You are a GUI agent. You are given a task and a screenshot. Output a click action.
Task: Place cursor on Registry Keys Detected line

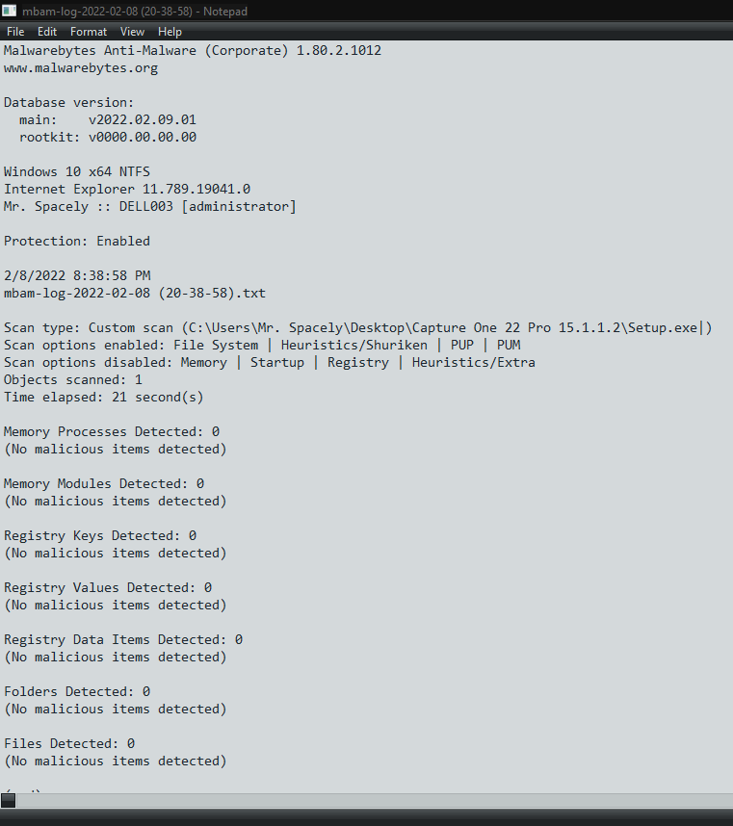[100, 535]
